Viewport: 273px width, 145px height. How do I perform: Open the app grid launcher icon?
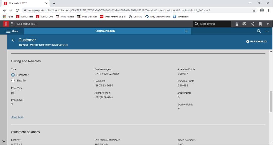coord(13,24)
